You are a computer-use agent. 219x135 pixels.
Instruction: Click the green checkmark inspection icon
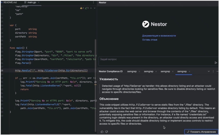86,8
